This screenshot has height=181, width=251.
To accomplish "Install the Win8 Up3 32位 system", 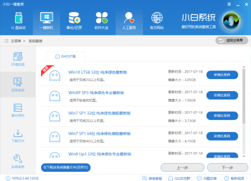I will pos(222,156).
